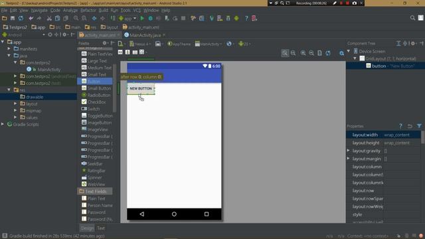Open the Nexus 4 device dropdown
The image size is (425, 239).
(x=140, y=44)
